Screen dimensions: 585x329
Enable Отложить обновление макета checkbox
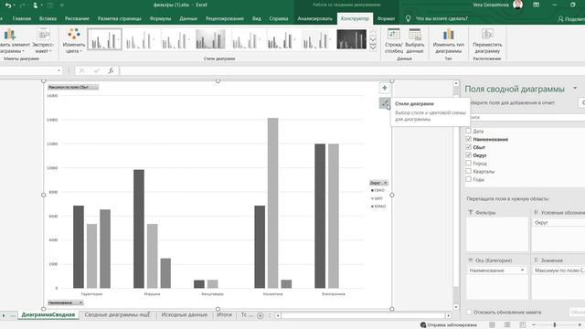tap(469, 313)
